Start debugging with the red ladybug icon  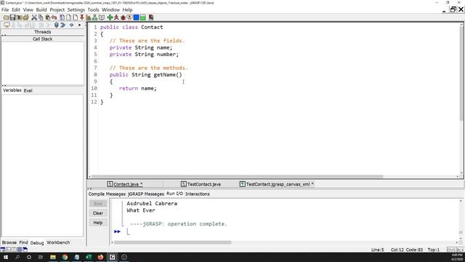point(123,17)
